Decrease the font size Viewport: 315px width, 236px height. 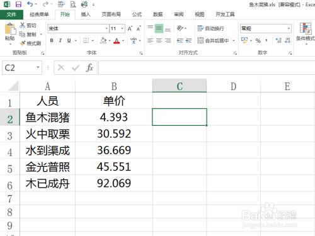coord(139,28)
